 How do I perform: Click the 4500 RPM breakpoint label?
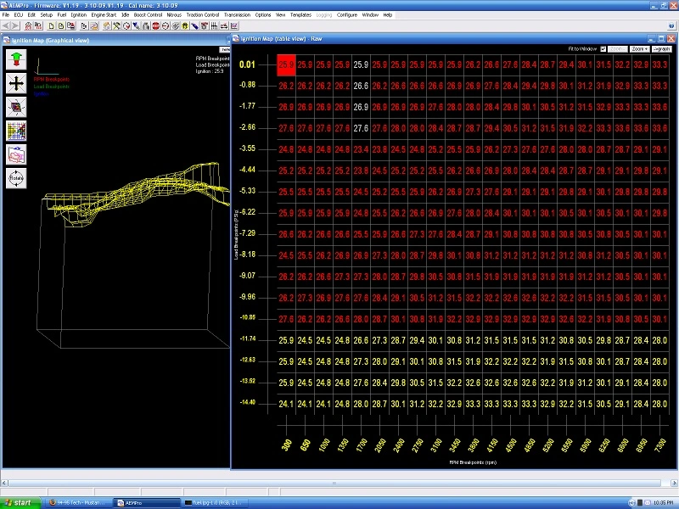pyautogui.click(x=511, y=445)
